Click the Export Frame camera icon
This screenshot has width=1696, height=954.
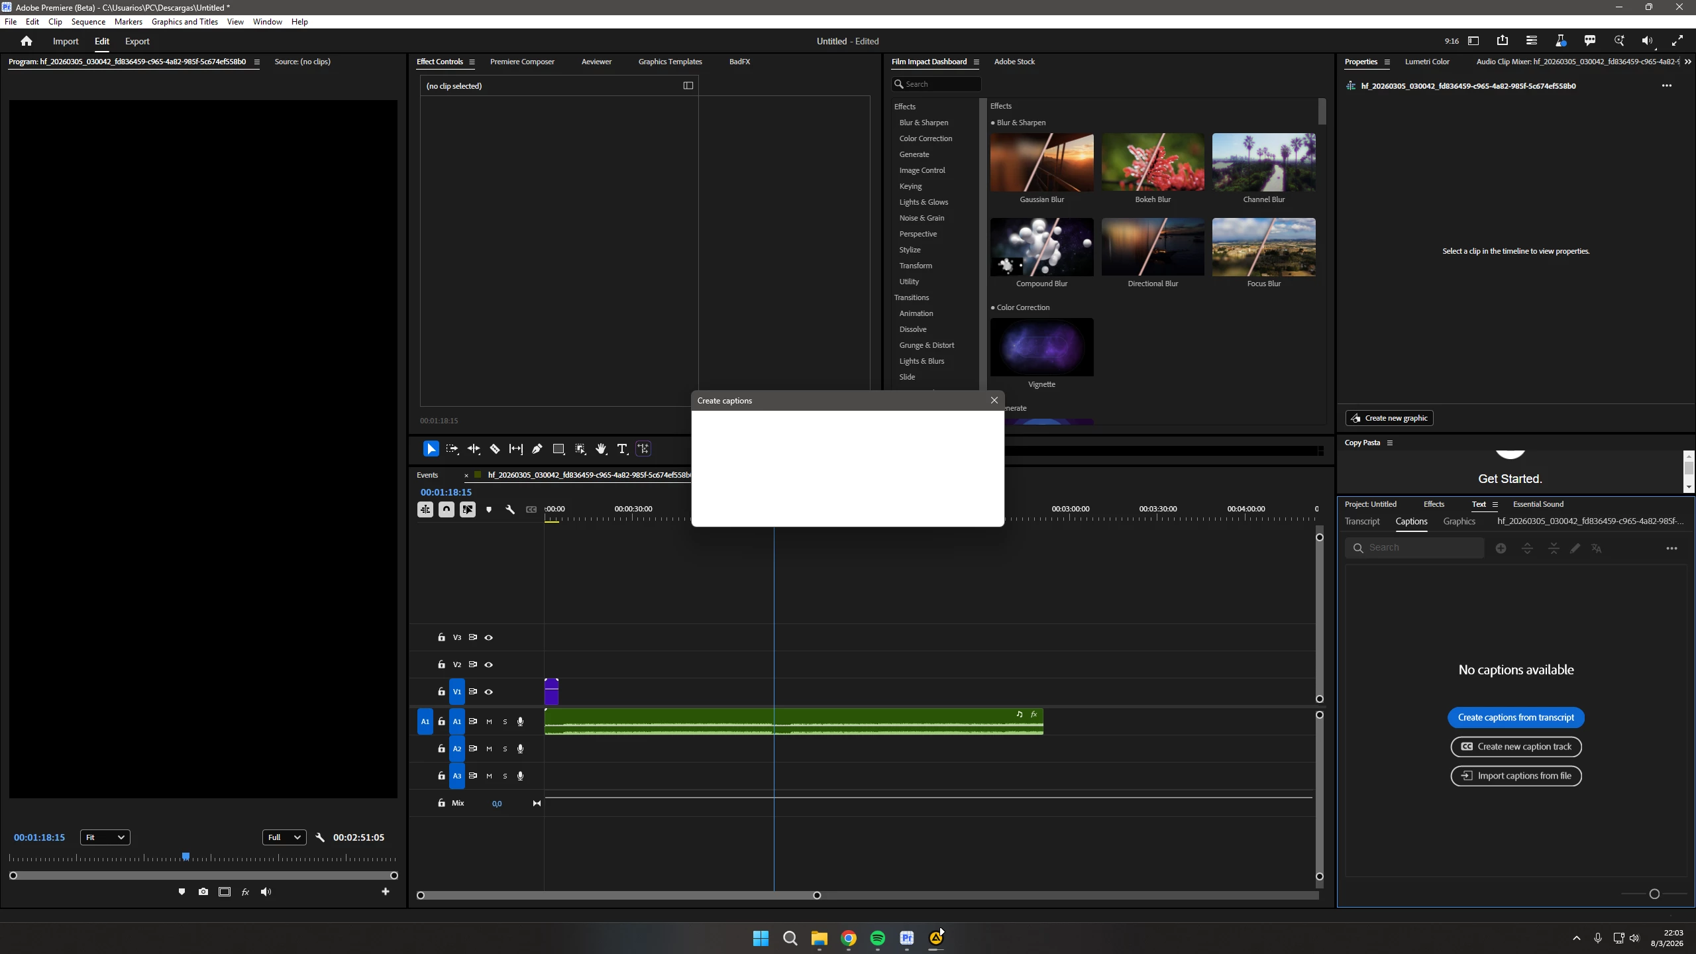tap(203, 892)
